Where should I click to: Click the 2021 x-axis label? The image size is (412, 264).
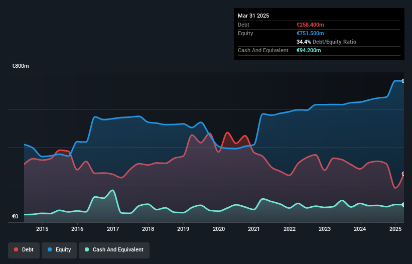[x=254, y=229]
